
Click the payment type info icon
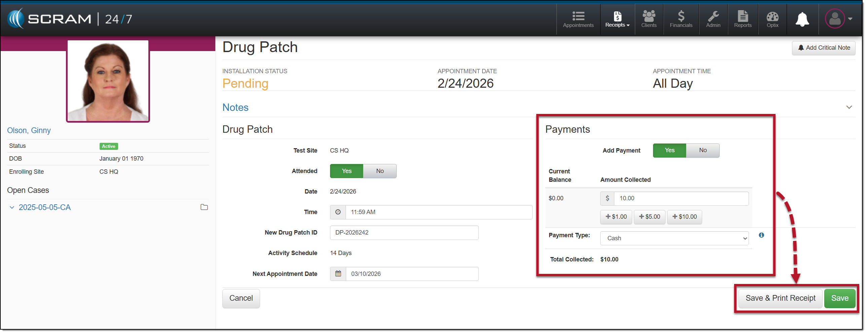761,235
